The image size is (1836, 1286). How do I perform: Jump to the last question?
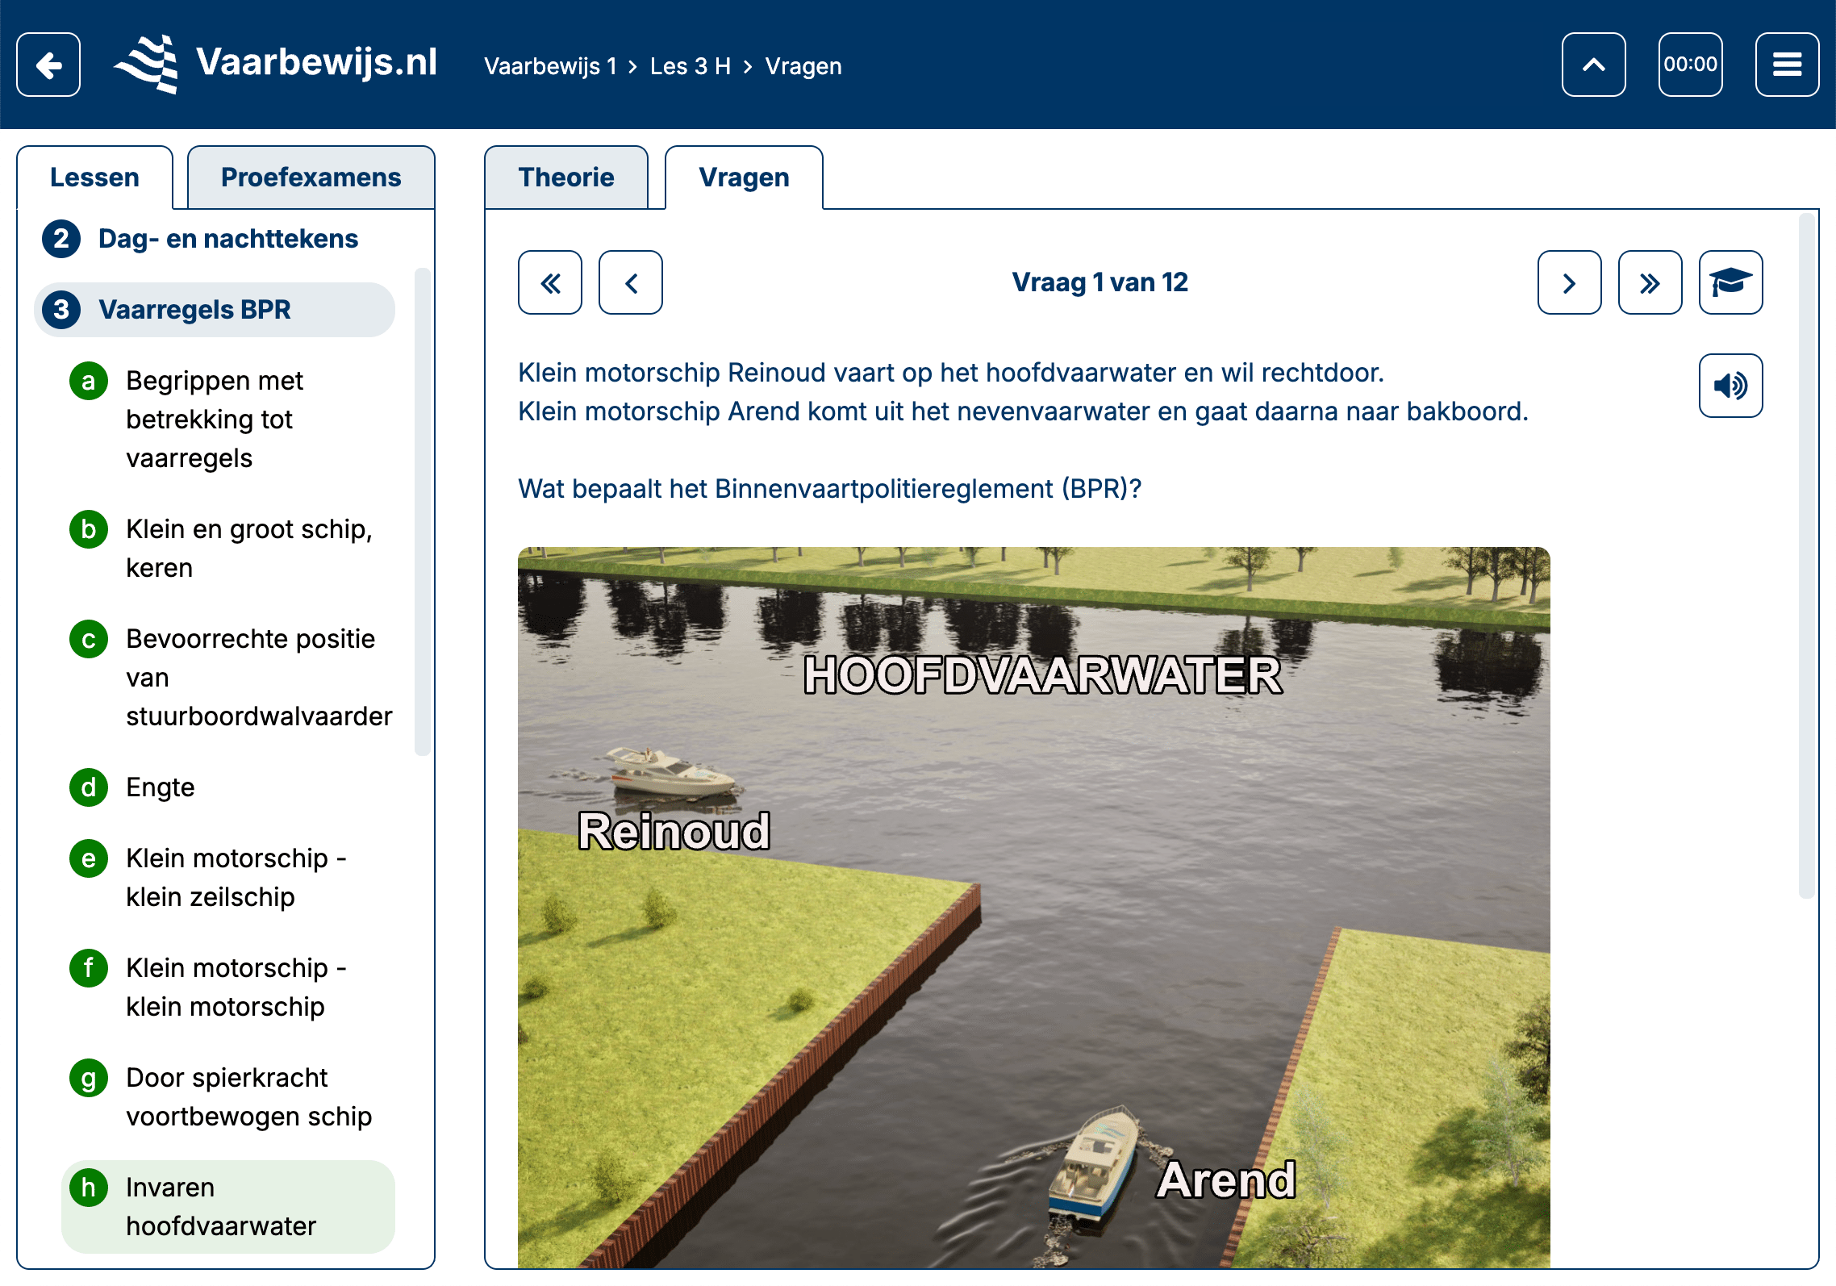click(x=1650, y=282)
